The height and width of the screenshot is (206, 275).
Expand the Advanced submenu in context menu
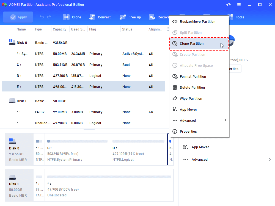tap(199, 121)
